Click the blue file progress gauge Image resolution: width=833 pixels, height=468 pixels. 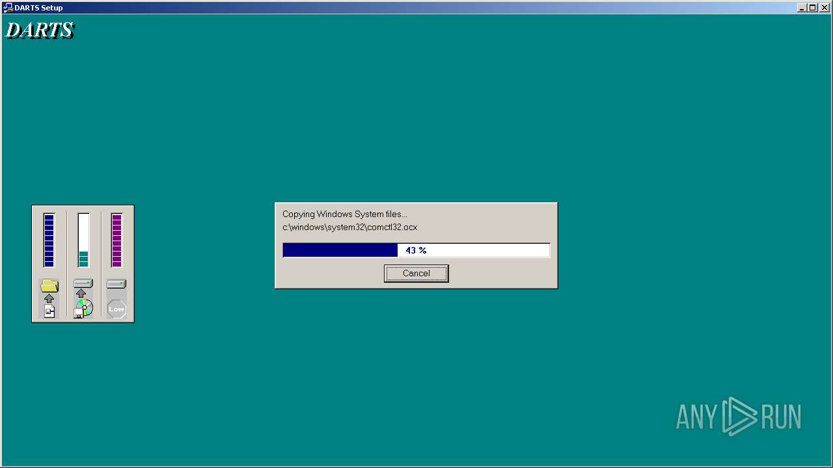(49, 240)
